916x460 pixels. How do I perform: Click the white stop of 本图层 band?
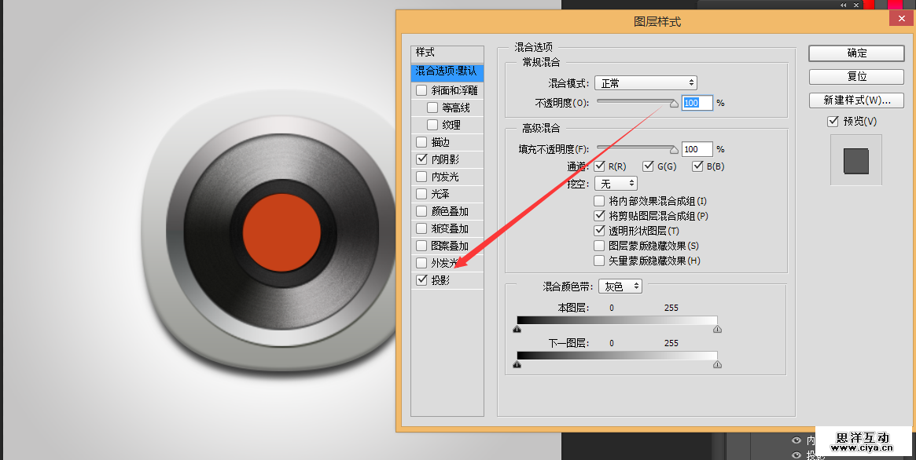tap(717, 330)
